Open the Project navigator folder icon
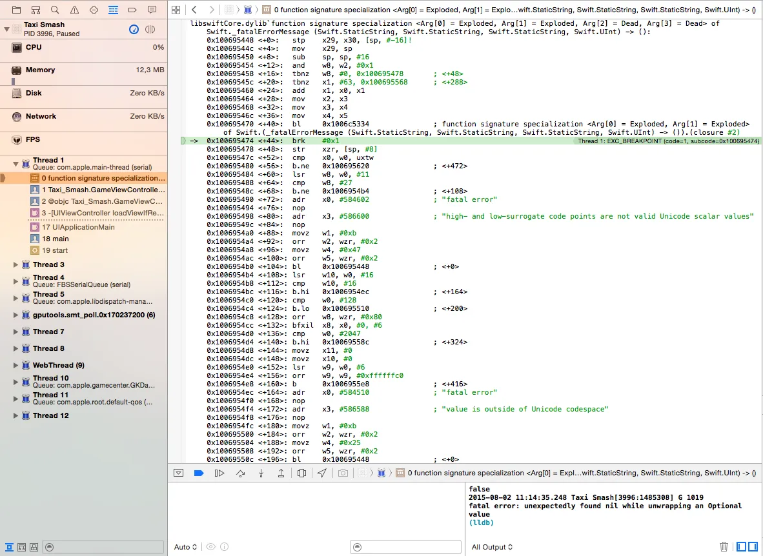This screenshot has width=763, height=556. point(16,10)
